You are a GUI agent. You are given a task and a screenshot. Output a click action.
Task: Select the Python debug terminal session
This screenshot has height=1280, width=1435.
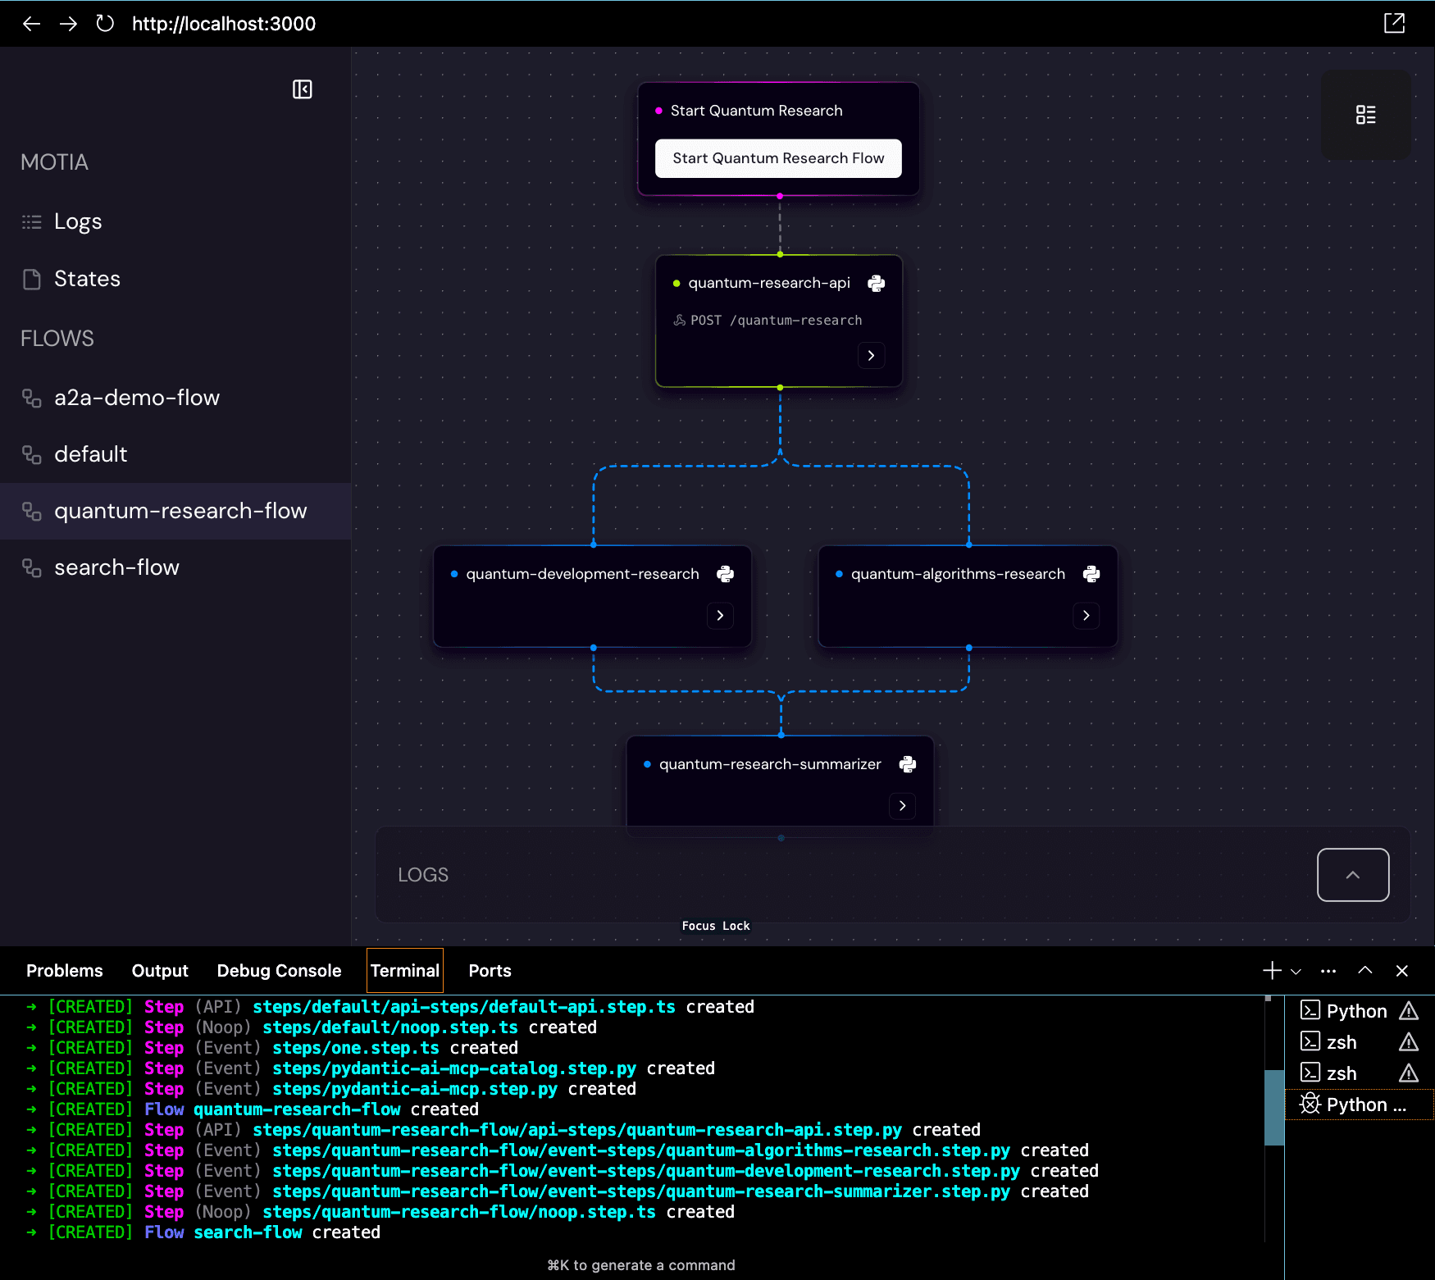(1359, 1105)
